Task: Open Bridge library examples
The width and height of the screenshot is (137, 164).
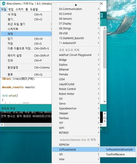Action: coord(76,60)
